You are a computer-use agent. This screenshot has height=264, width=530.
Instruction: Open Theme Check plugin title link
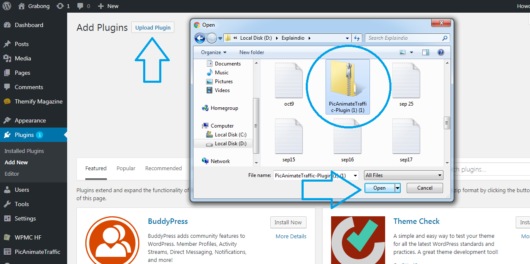(x=416, y=221)
